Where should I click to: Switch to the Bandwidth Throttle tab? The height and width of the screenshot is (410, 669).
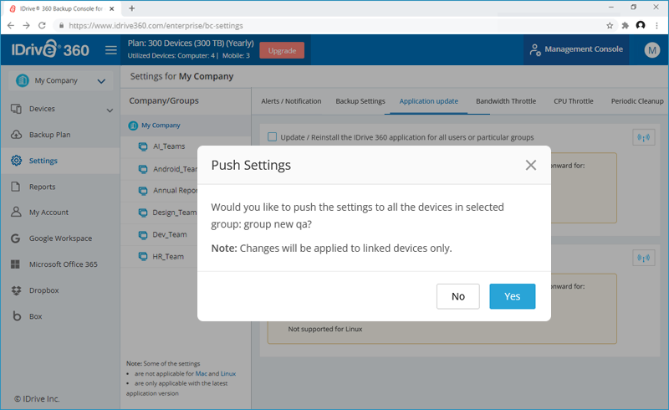coord(506,101)
